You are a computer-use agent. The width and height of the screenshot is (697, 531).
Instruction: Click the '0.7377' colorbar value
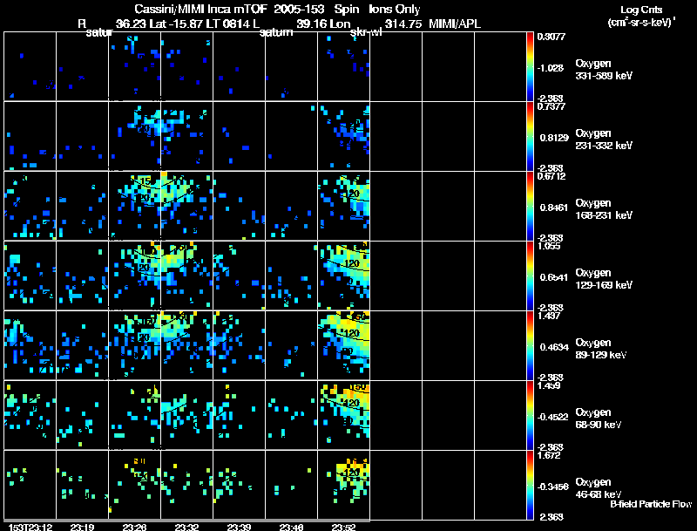pos(552,106)
